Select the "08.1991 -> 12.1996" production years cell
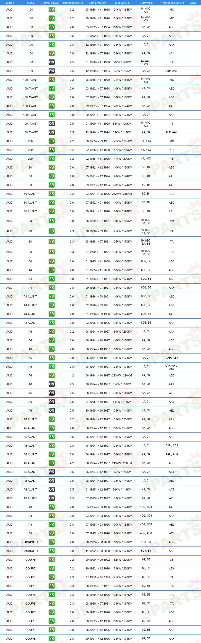 [x=98, y=630]
